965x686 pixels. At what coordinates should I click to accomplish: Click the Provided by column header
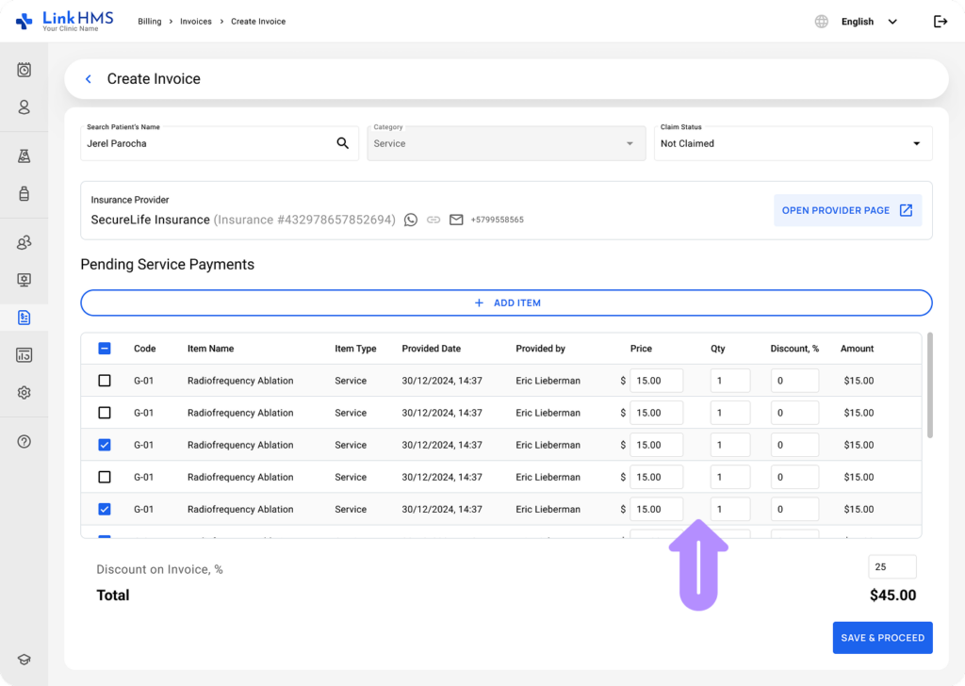click(x=540, y=349)
